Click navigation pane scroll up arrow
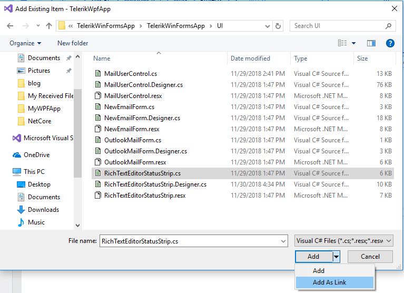The width and height of the screenshot is (404, 293). pyautogui.click(x=77, y=56)
